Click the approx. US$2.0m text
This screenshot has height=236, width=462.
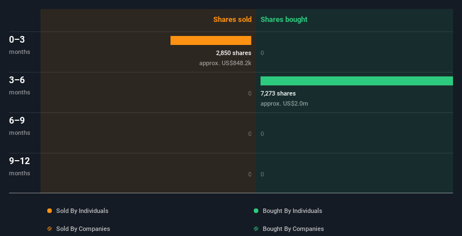tap(284, 103)
